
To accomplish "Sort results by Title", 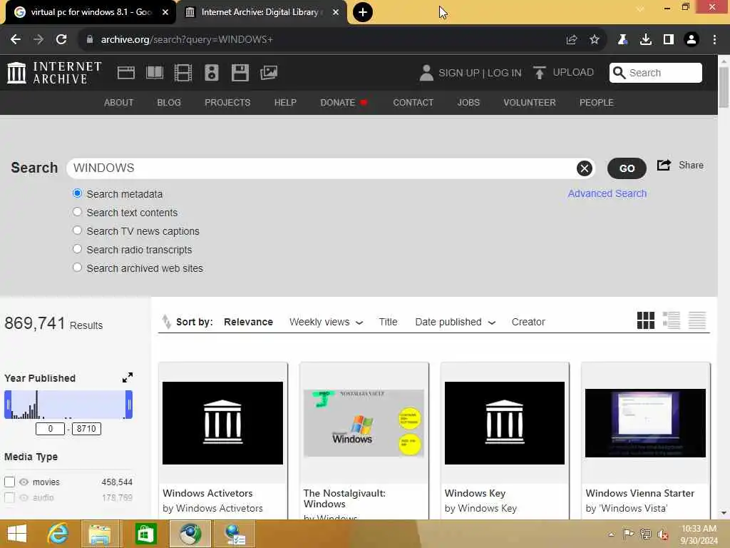I will [x=388, y=322].
